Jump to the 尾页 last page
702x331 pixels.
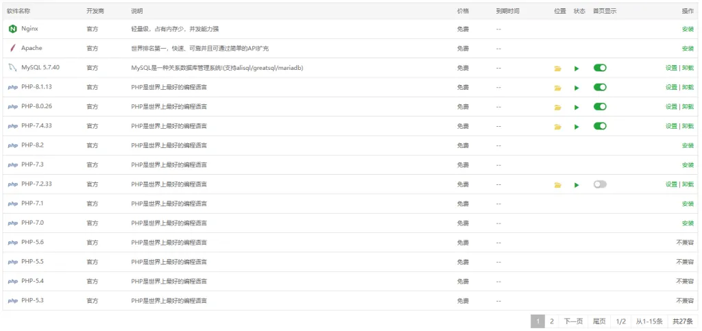[x=599, y=321]
